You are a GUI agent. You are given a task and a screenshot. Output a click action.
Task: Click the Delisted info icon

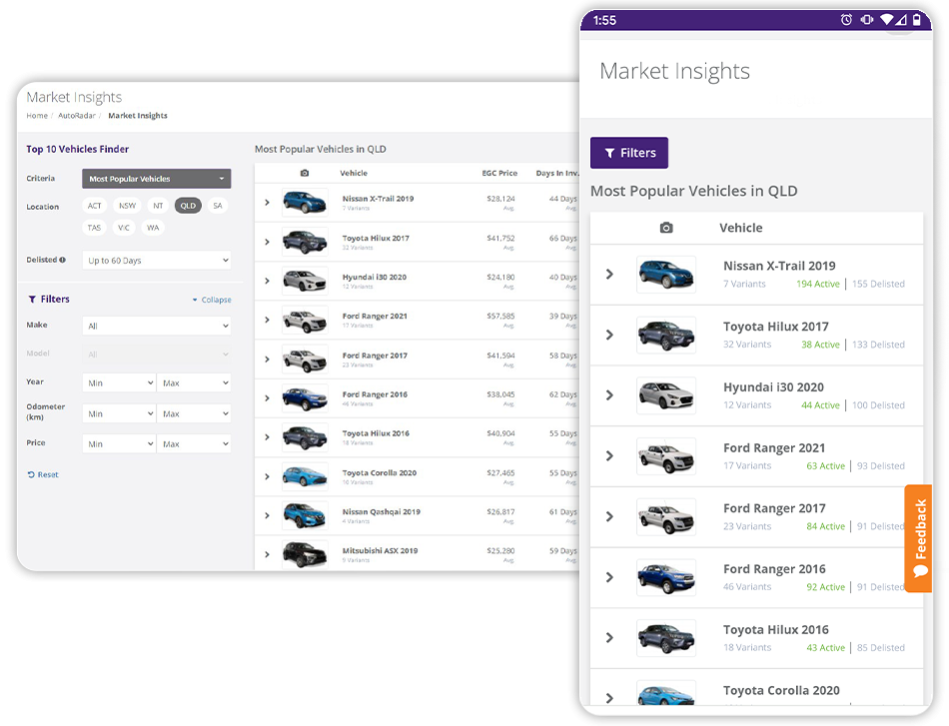[62, 260]
